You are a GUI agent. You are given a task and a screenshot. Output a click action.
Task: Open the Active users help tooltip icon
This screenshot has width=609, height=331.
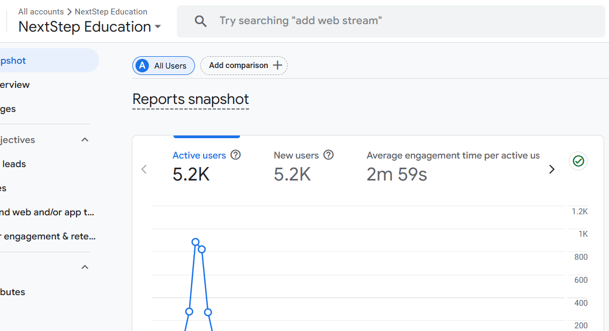pyautogui.click(x=236, y=155)
